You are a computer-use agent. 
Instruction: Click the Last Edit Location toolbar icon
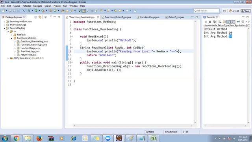(x=115, y=11)
